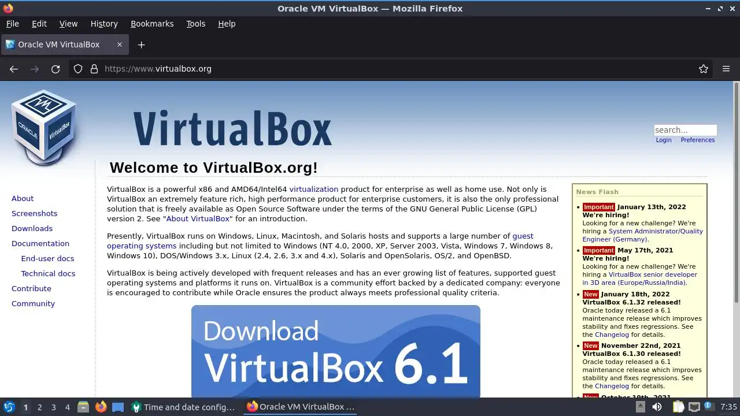Open the Help menu

coord(227,24)
